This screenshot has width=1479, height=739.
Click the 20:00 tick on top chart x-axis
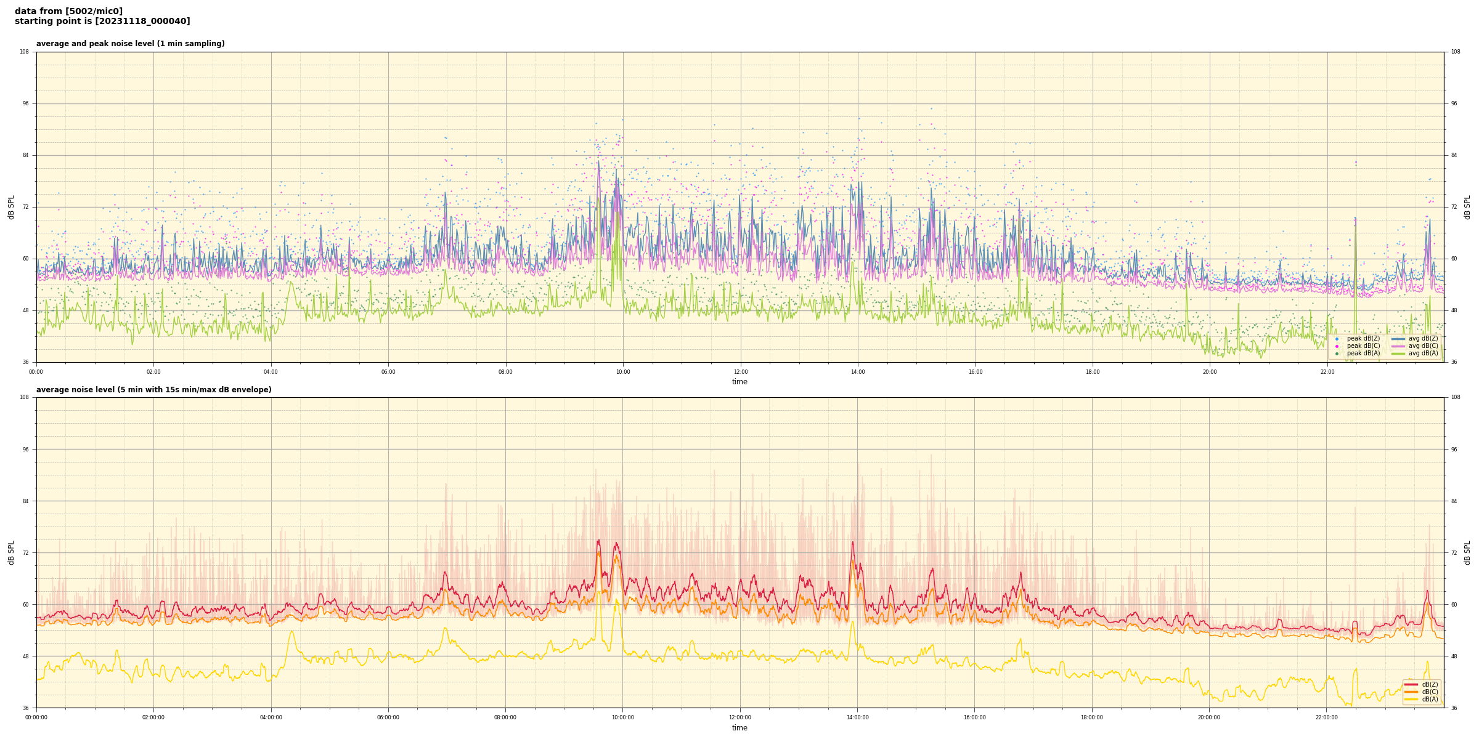click(x=1210, y=372)
